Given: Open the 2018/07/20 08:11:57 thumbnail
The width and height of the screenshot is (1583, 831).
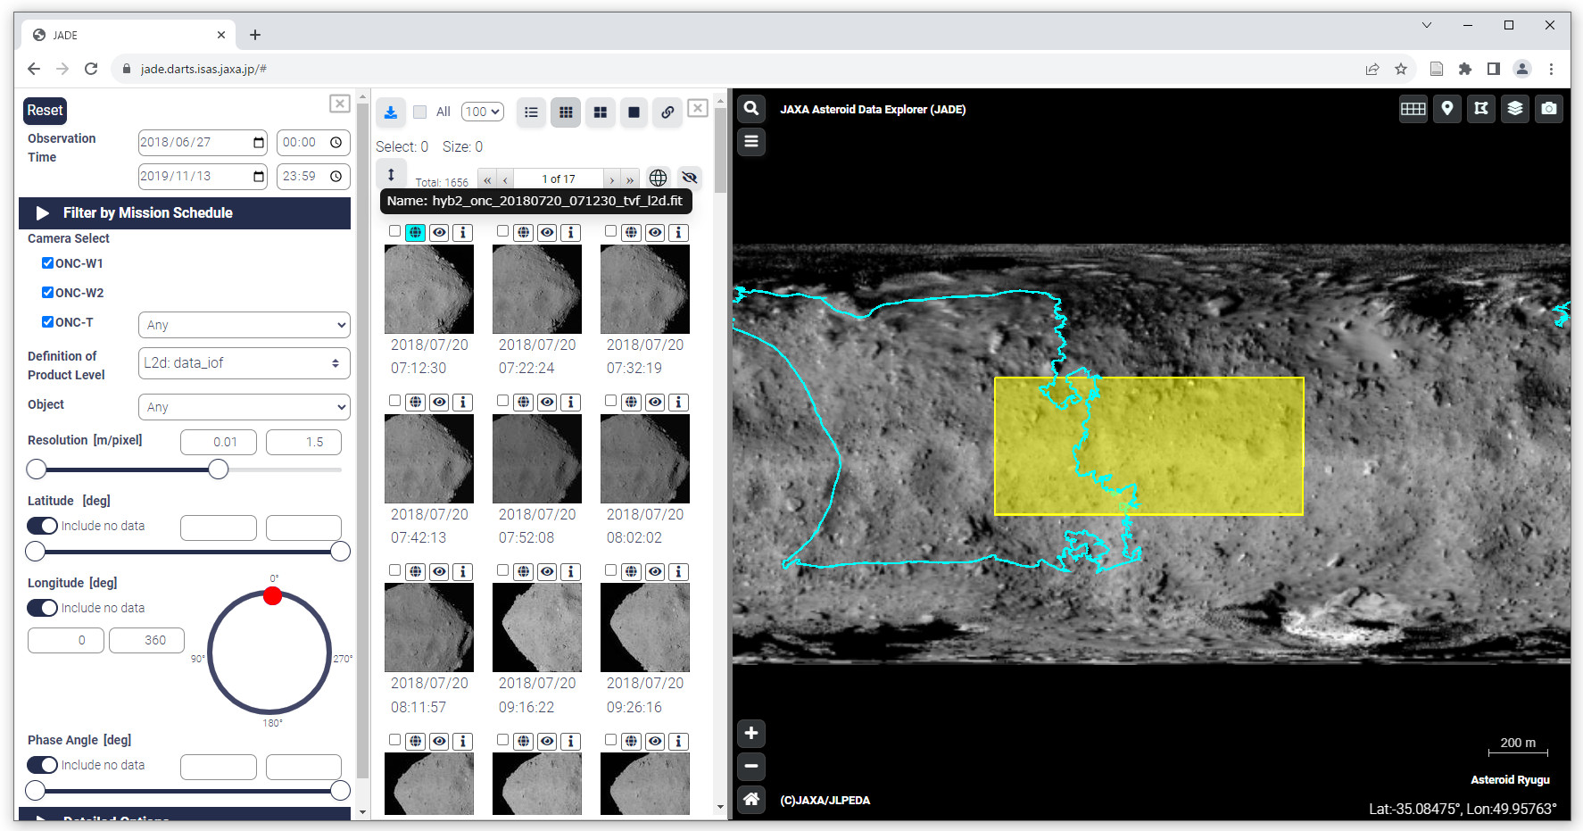Looking at the screenshot, I should coord(429,627).
